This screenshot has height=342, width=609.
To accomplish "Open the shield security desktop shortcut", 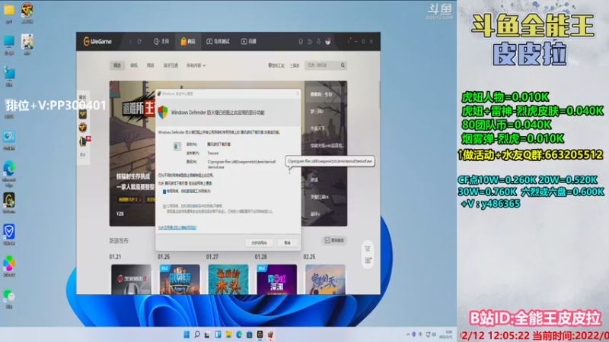I will point(9,235).
